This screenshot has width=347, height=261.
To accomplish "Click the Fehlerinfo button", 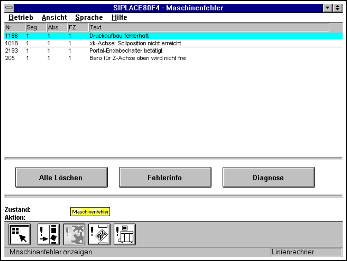I will click(165, 177).
